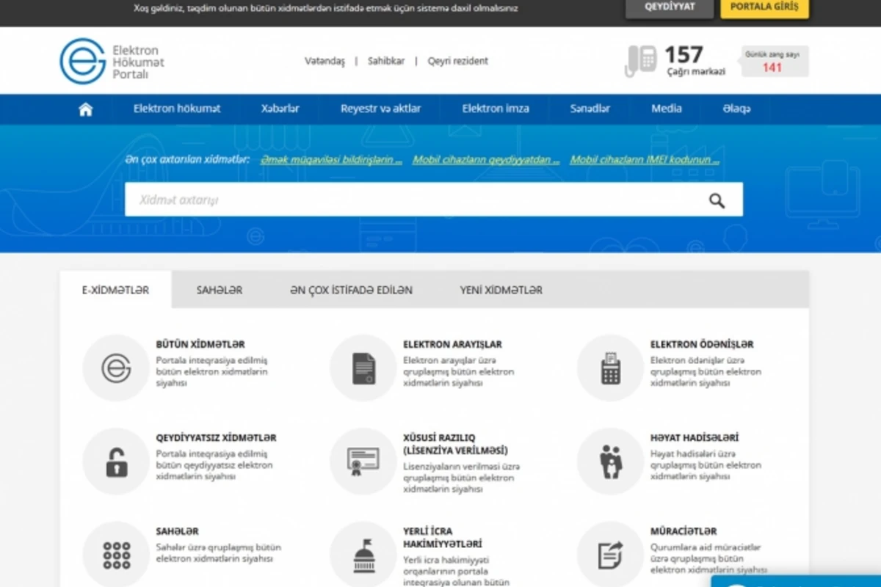881x587 pixels.
Task: Open the Elektron imza menu item
Action: tap(495, 109)
